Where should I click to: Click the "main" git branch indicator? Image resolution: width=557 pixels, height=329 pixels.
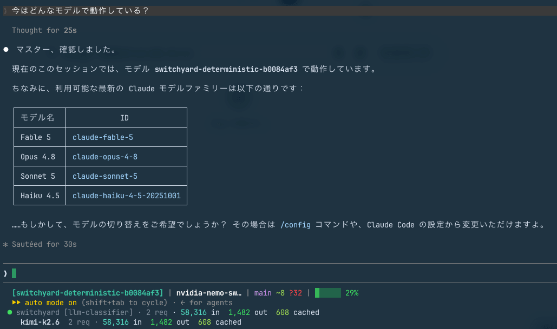[263, 293]
